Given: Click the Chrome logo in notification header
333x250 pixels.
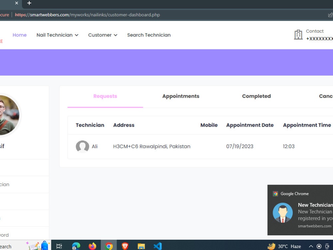Looking at the screenshot, I should point(275,194).
